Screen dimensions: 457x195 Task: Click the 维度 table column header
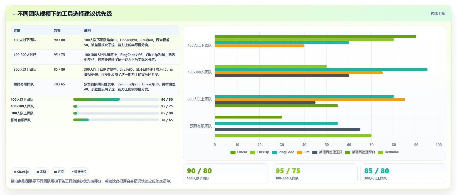tap(17, 31)
